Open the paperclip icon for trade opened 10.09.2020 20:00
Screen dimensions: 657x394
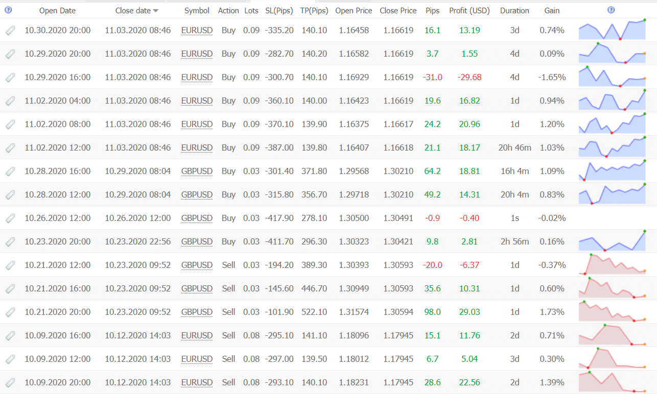(x=10, y=383)
